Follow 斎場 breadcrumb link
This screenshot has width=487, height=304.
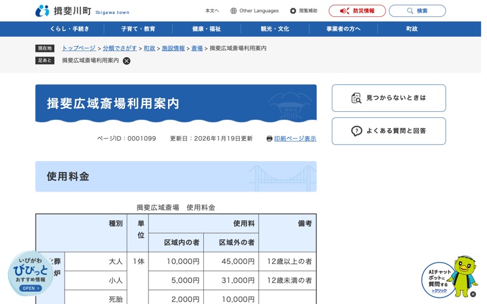(197, 48)
